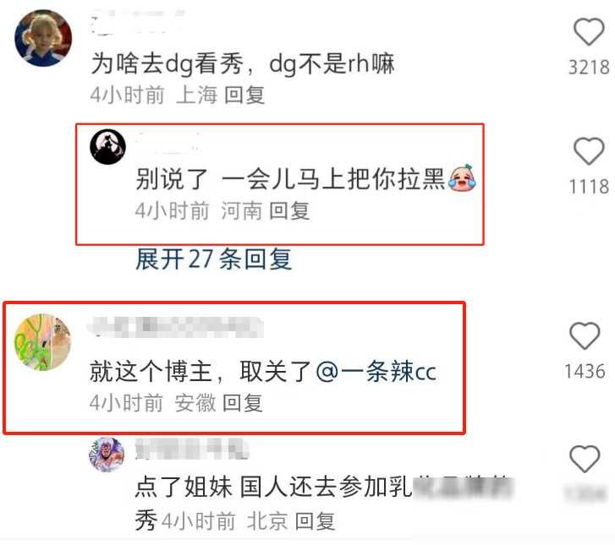This screenshot has height=545, width=615.
Task: Expand 展开27条回复 replies
Action: point(214,259)
